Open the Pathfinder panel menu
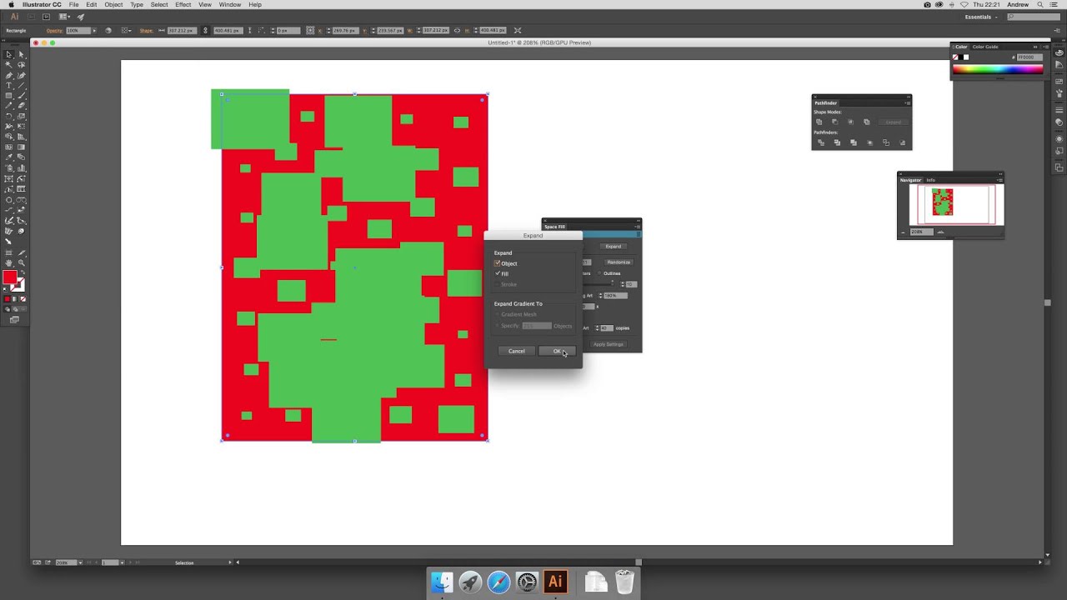This screenshot has width=1067, height=600. (907, 102)
